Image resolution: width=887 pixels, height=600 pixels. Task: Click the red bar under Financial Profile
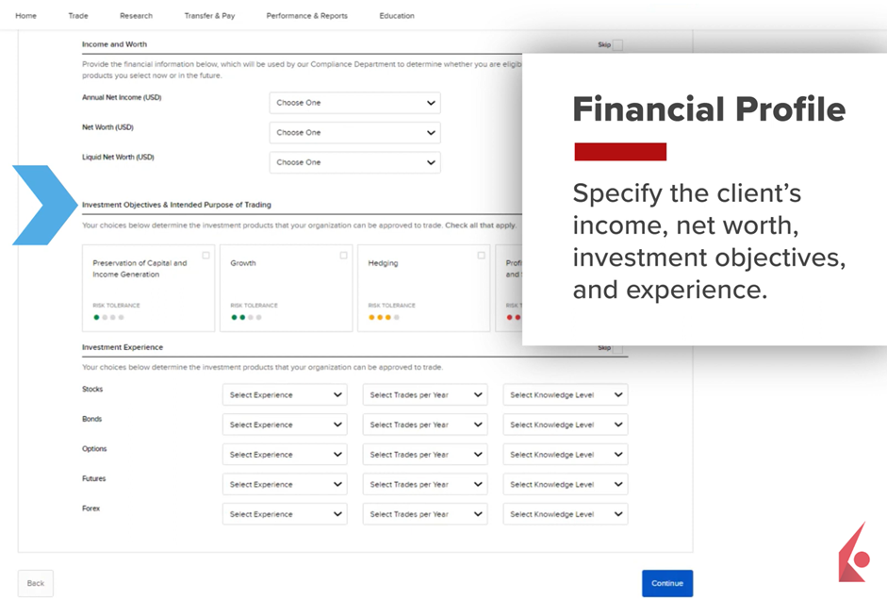pos(620,152)
